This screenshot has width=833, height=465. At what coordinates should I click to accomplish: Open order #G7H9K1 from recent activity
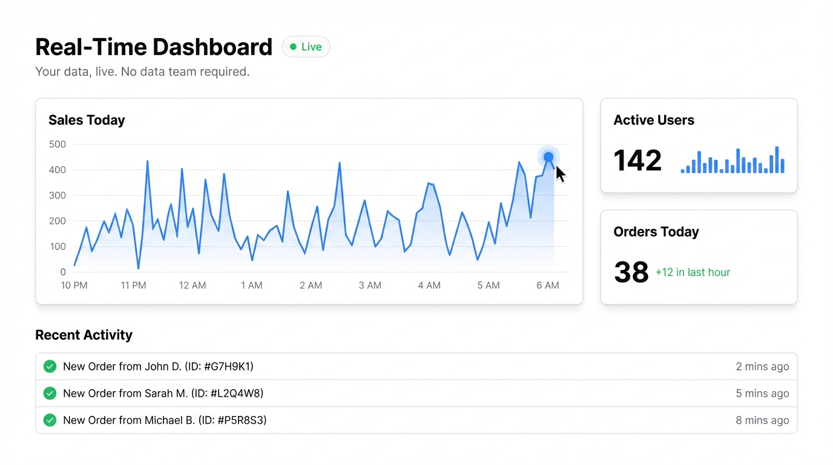[160, 366]
